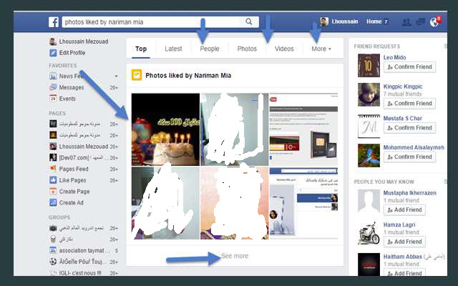Switch to the Latest tab
Screen dimensions: 458x286
[173, 49]
